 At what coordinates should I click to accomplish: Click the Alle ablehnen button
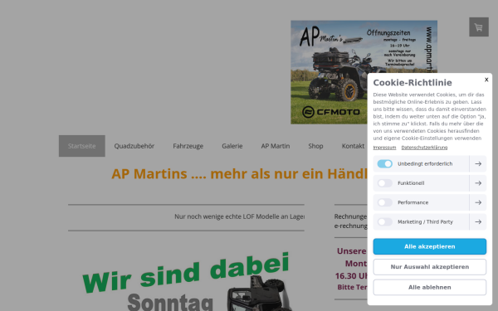(429, 287)
